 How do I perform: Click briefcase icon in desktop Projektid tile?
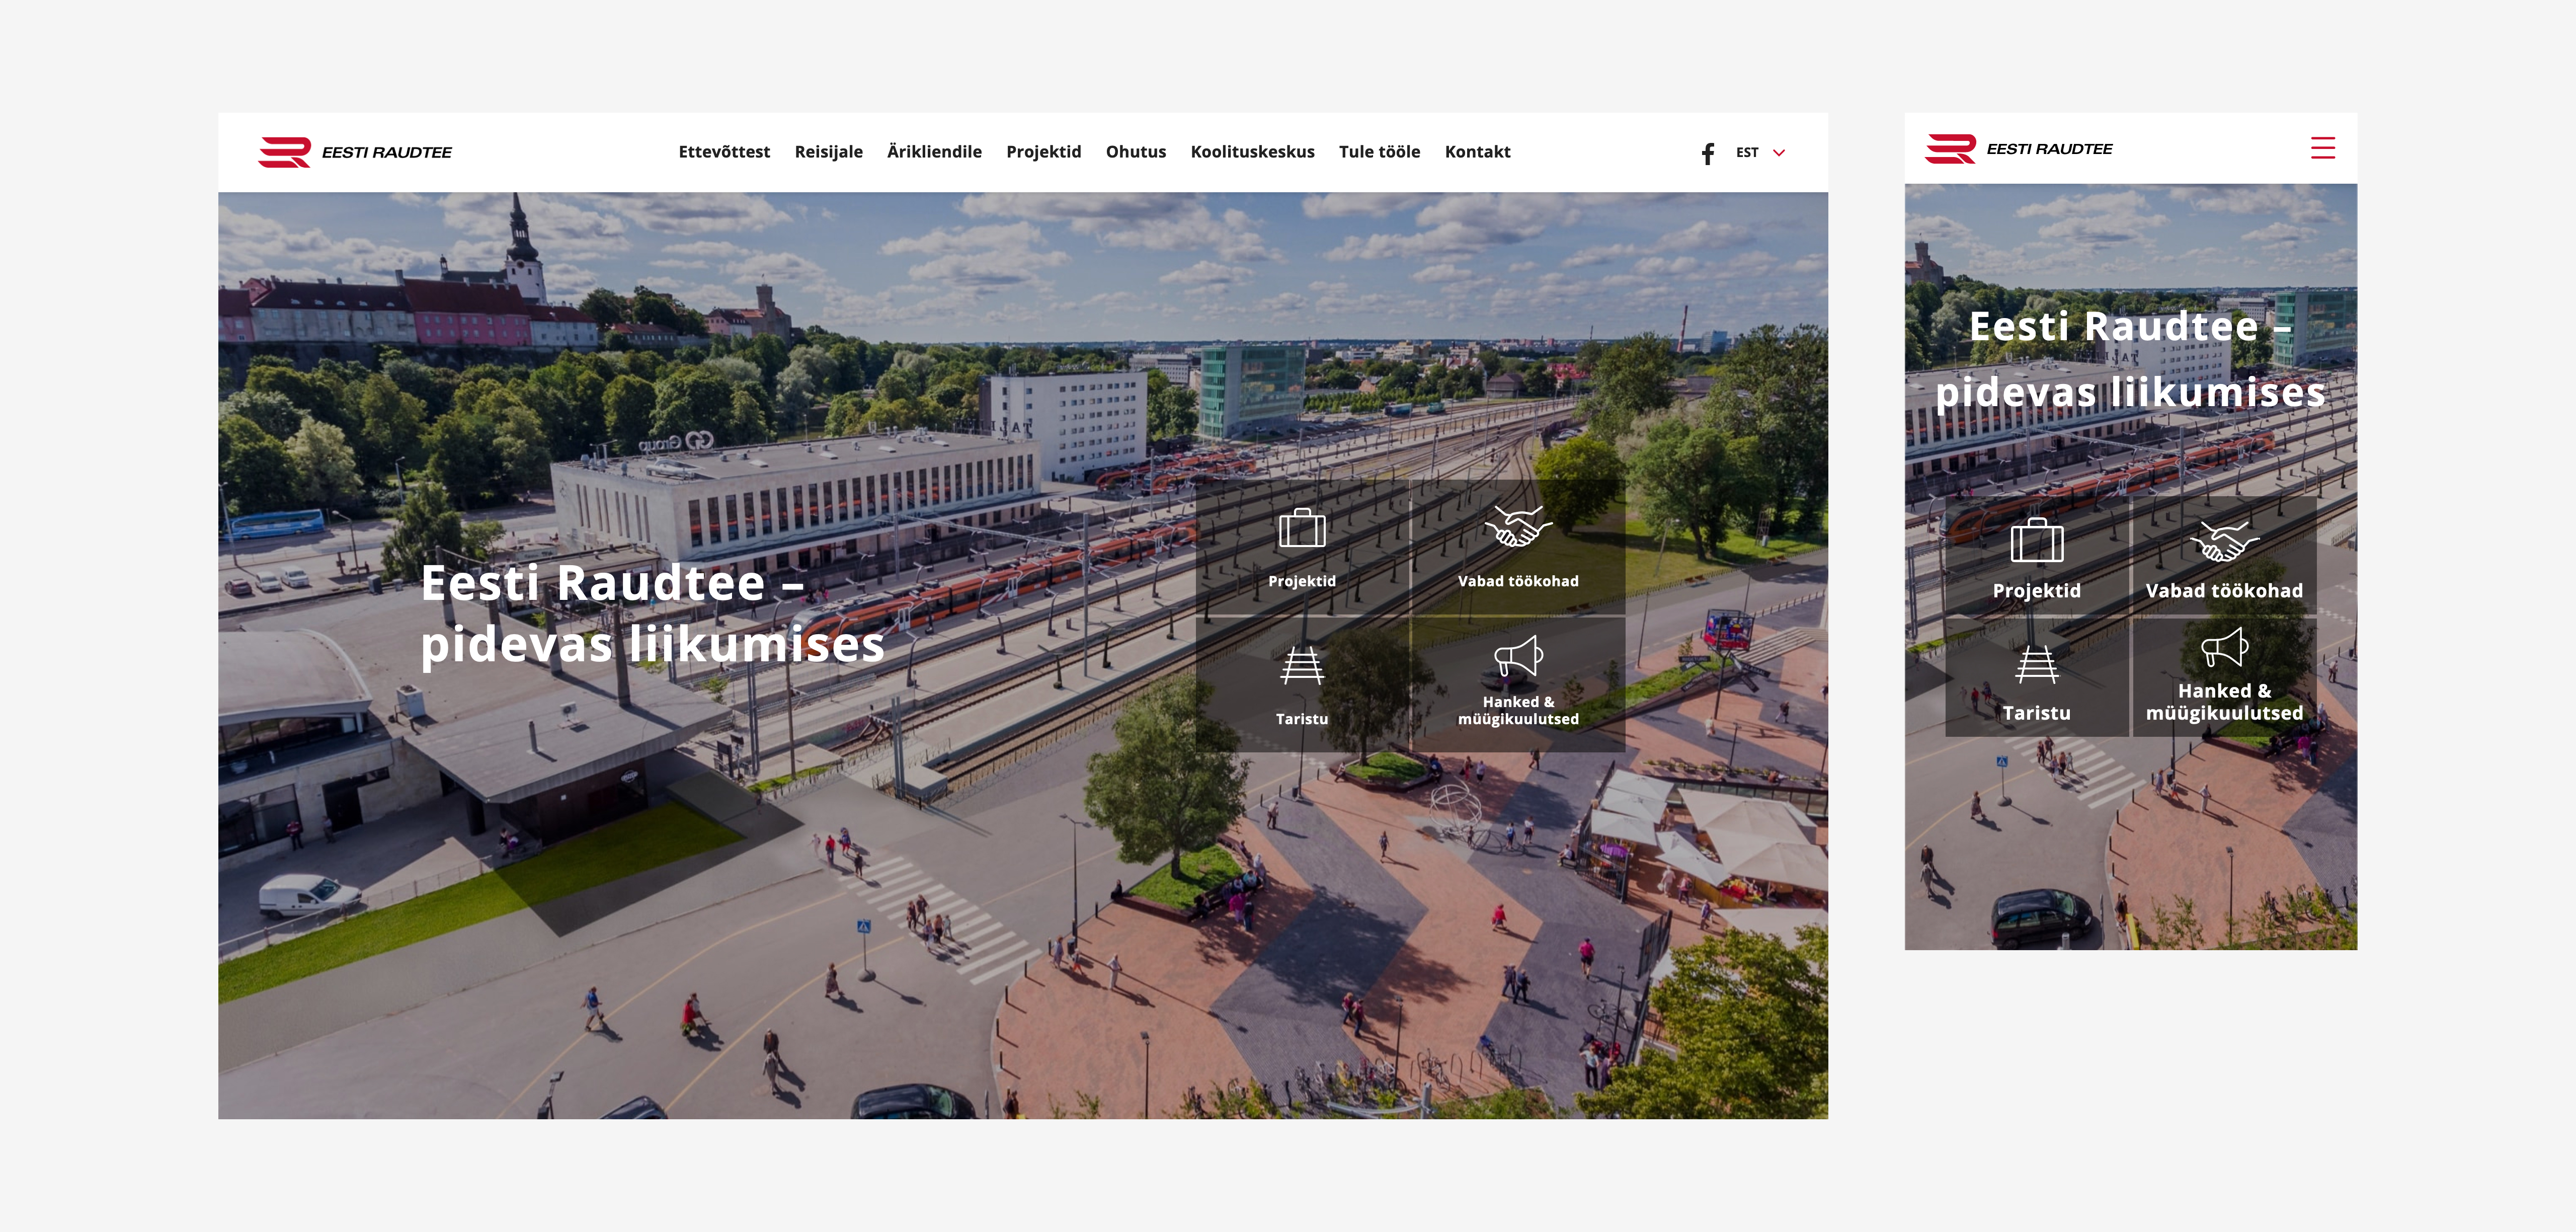click(1302, 528)
